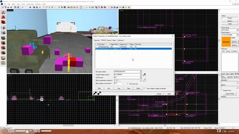Switch to the VisGroup tab in dialog
Image resolution: width=239 pixels, height=134 pixels.
pos(120,40)
